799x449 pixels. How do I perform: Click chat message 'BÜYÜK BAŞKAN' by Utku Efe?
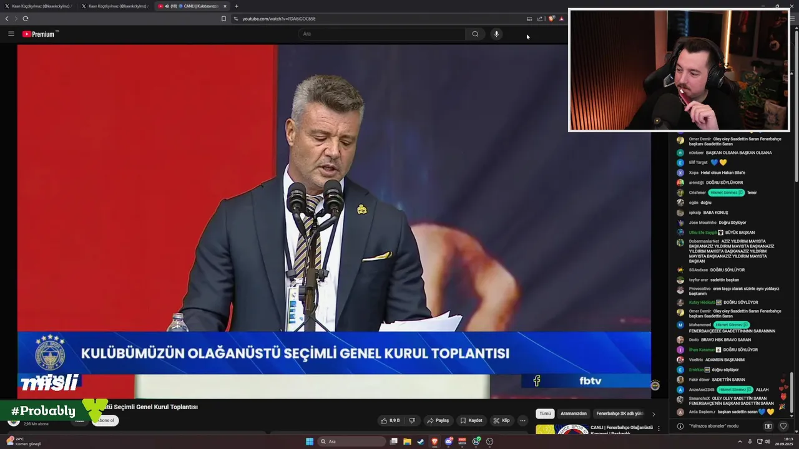click(740, 233)
